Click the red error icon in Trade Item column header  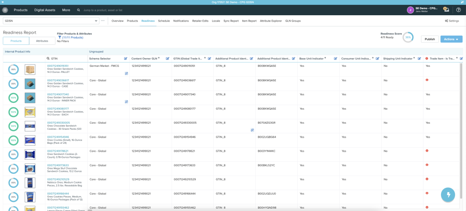coord(427,59)
